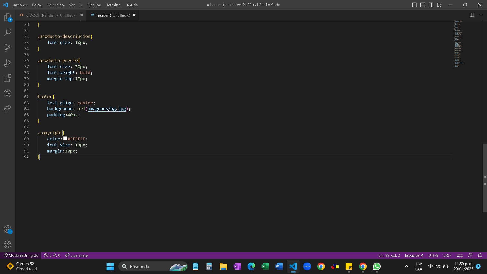487x274 pixels.
Task: Open Excel from taskbar
Action: coord(265,266)
